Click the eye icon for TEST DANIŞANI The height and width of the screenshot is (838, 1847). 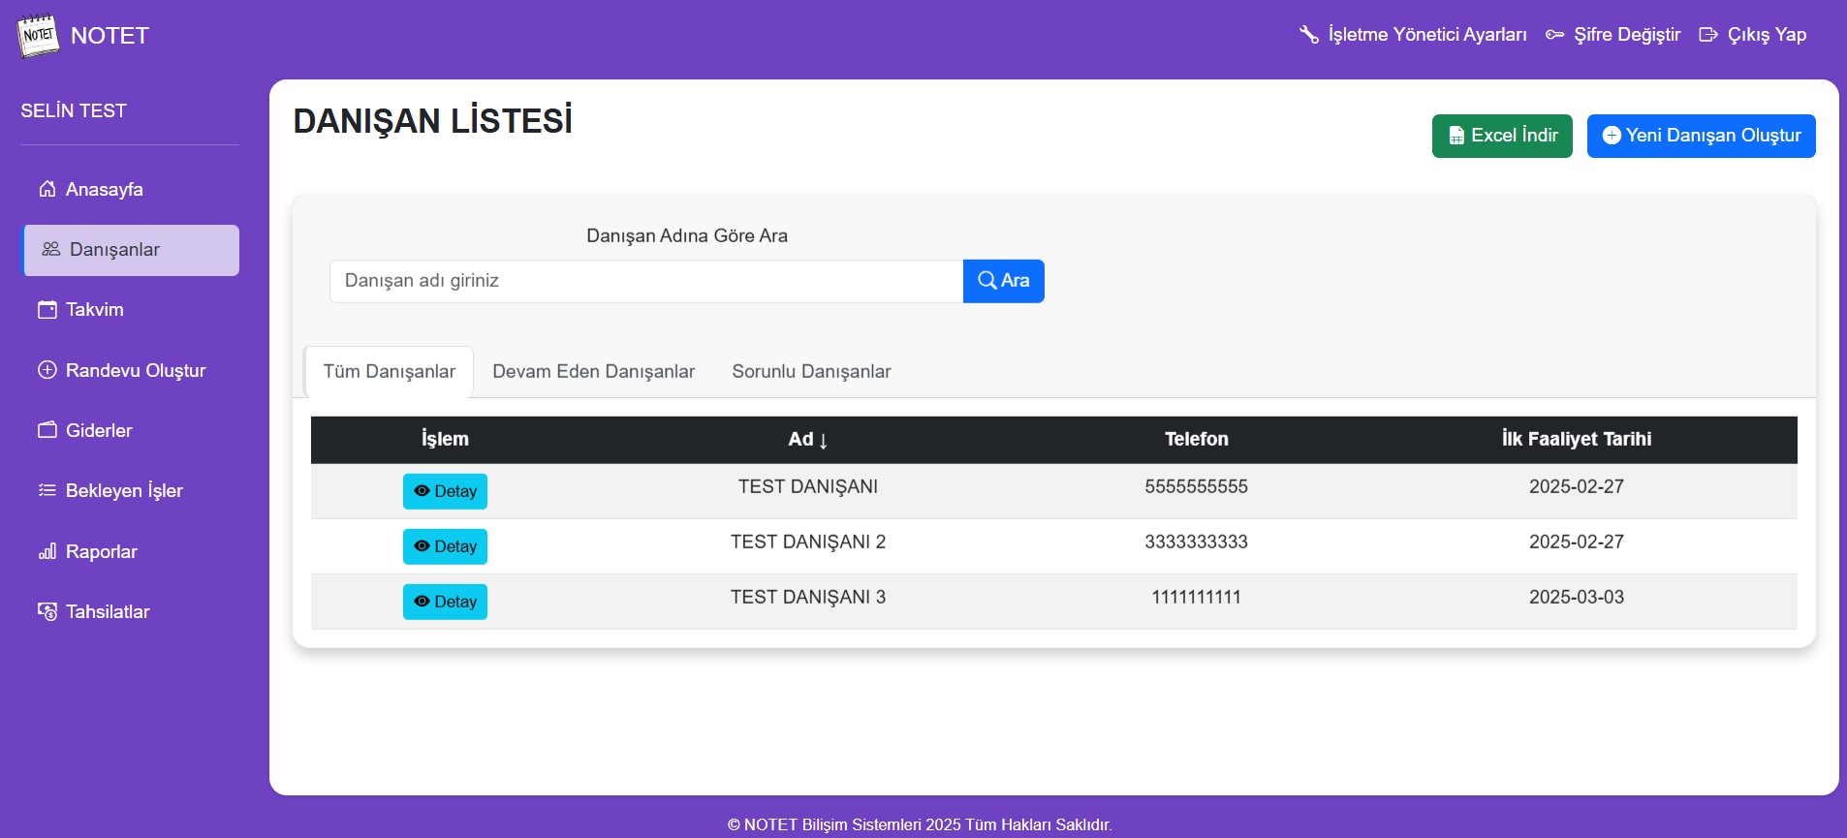pos(422,491)
